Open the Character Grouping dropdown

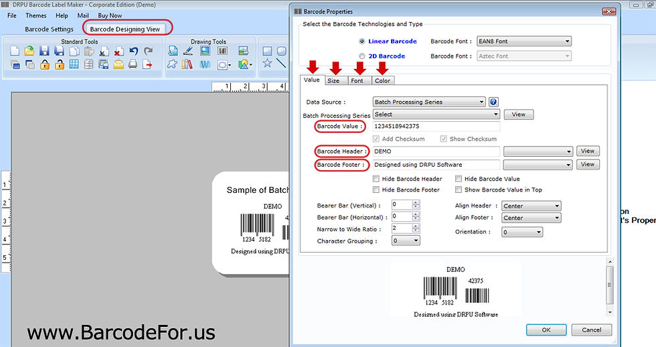[406, 240]
